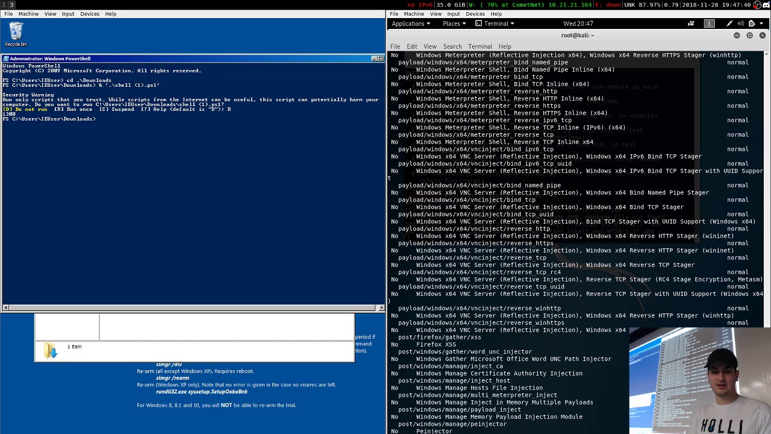The image size is (771, 434).
Task: Maximize the PowerShell window
Action: pos(381,58)
